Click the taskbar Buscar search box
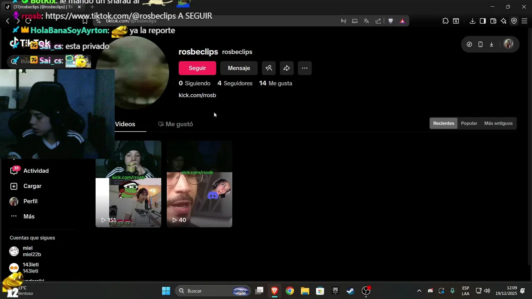Viewport: 532px width, 299px height. point(213,291)
